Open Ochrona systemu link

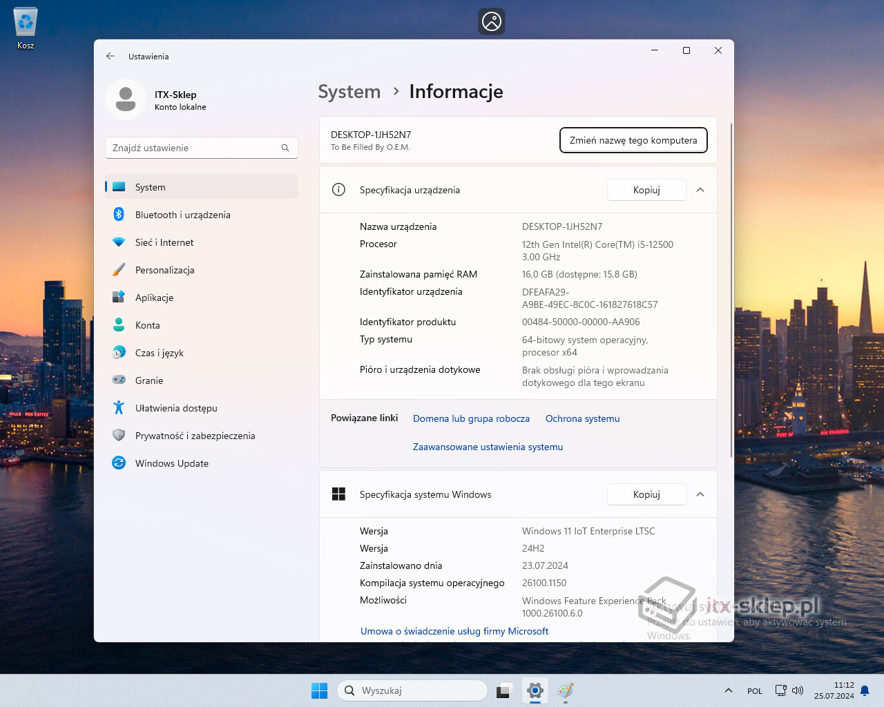[x=582, y=418]
